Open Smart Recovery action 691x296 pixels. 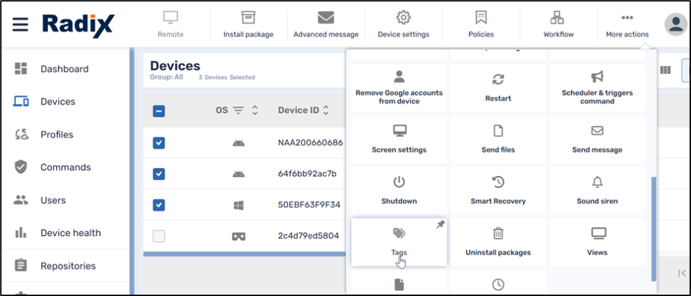pos(498,190)
